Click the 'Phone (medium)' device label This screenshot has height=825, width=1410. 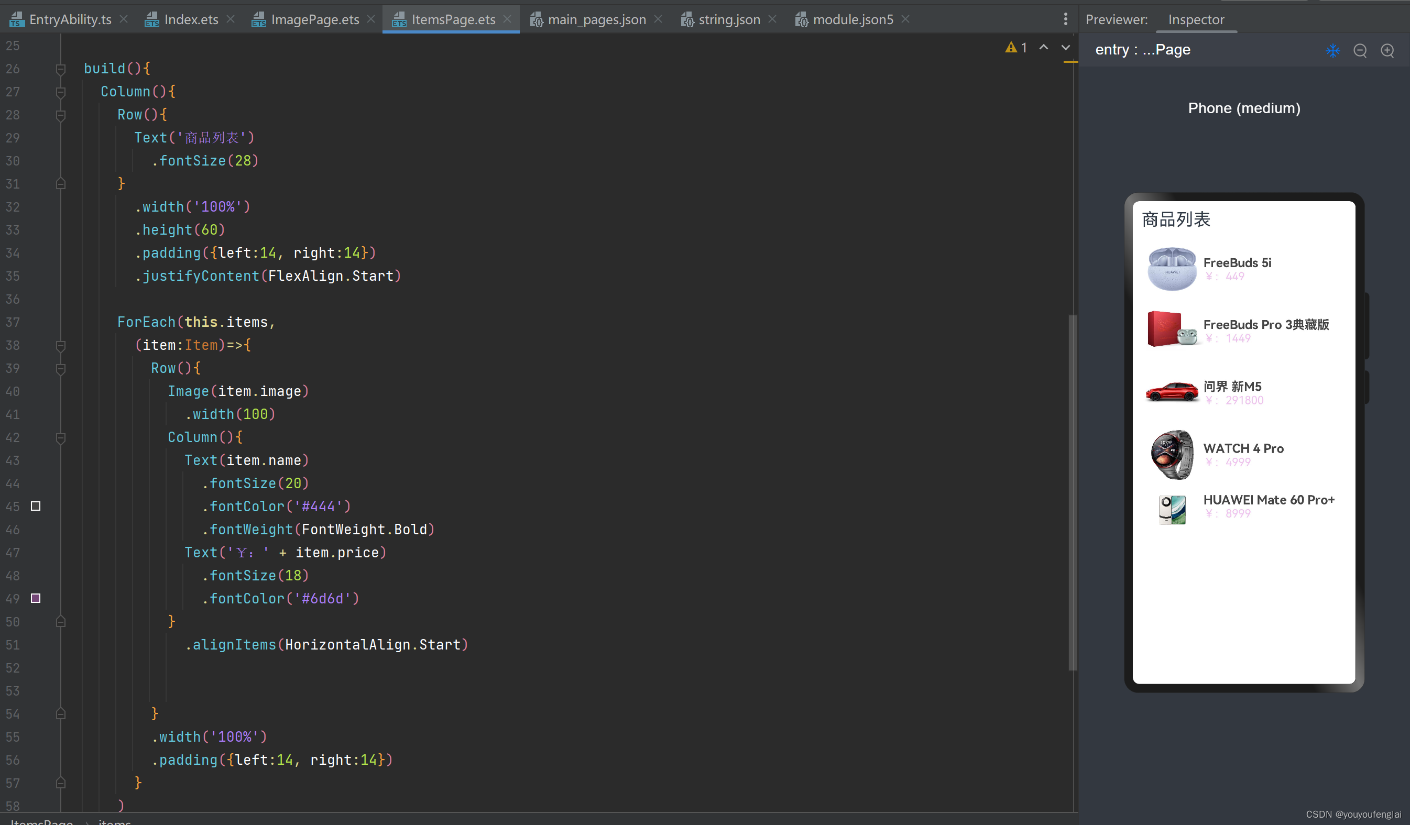pyautogui.click(x=1244, y=108)
